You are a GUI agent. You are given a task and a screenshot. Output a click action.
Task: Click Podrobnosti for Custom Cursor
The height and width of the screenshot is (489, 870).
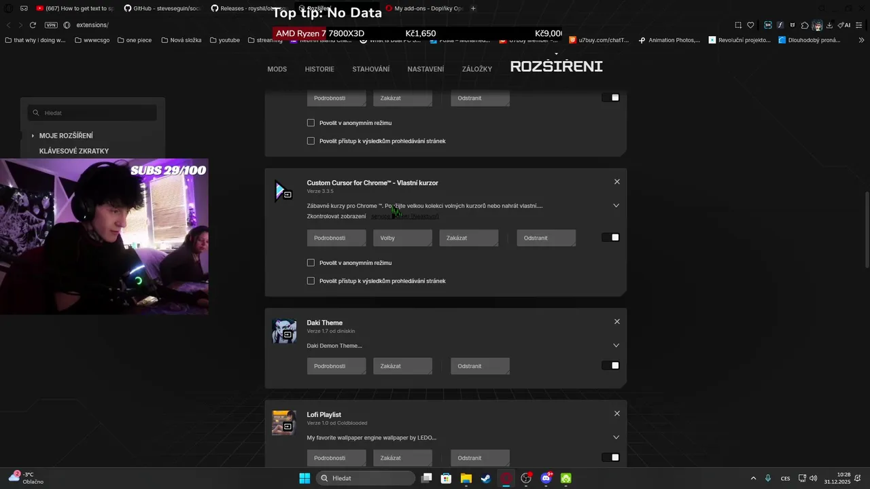336,238
